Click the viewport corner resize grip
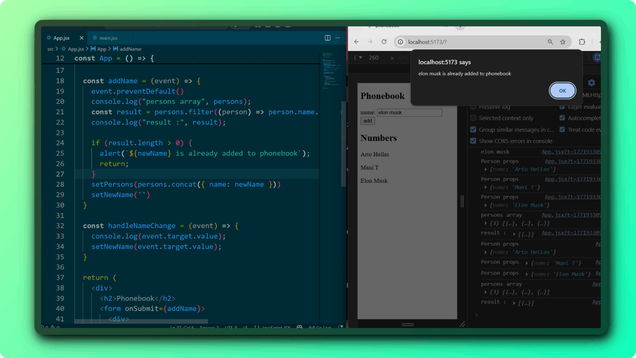Screen dimensions: 636x358 point(462,324)
